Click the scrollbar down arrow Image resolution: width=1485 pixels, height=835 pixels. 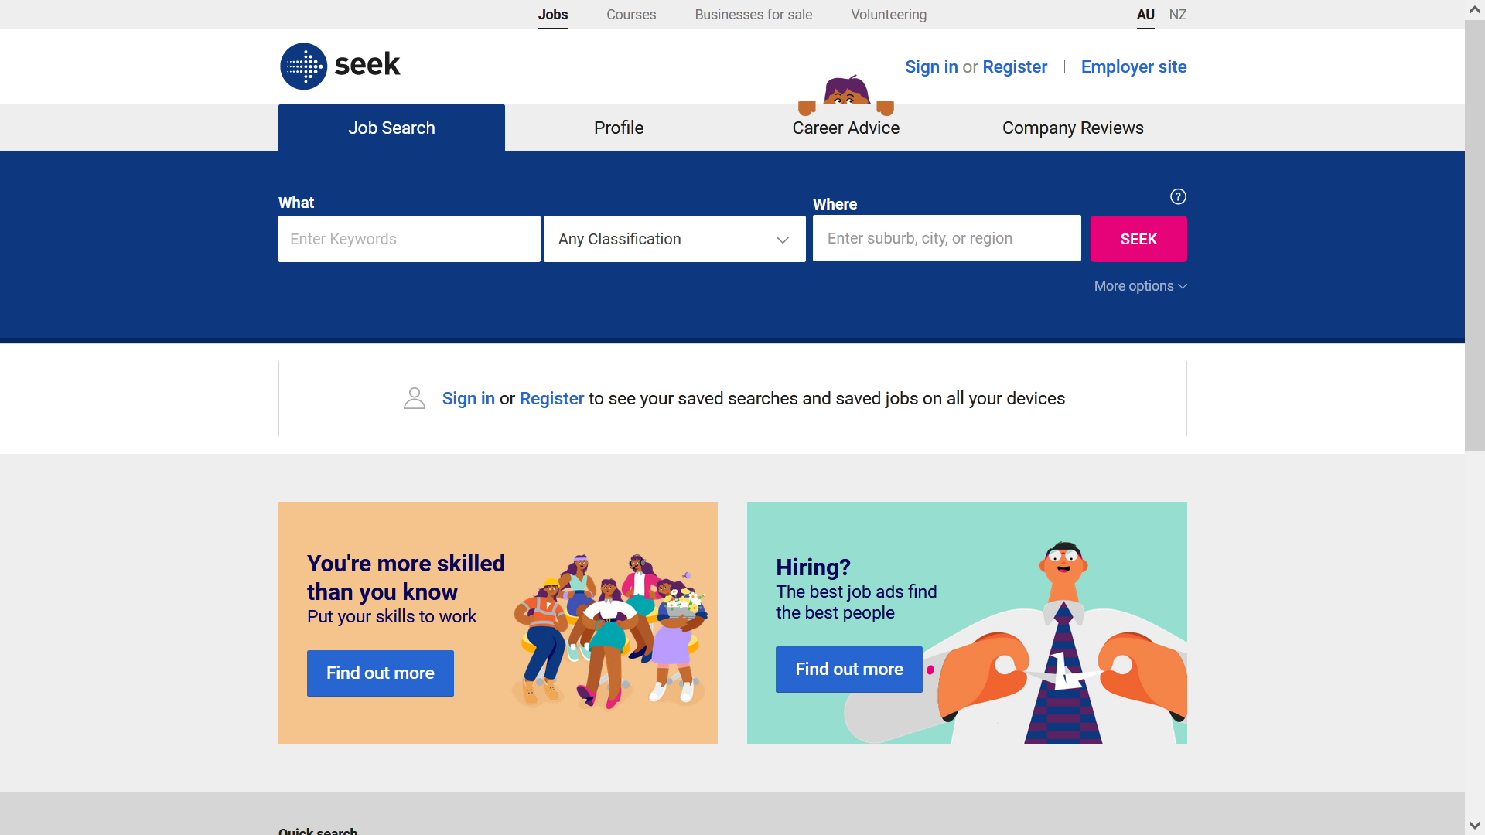(1475, 825)
